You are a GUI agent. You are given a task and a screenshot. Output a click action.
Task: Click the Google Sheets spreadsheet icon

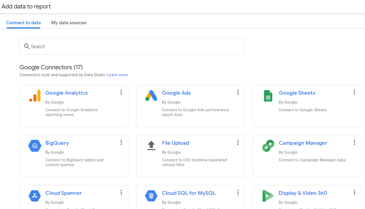268,96
